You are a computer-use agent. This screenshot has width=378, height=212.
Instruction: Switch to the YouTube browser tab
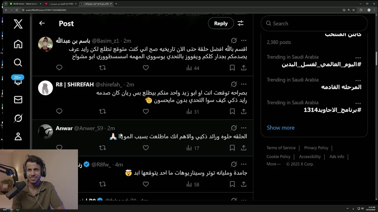[60, 4]
